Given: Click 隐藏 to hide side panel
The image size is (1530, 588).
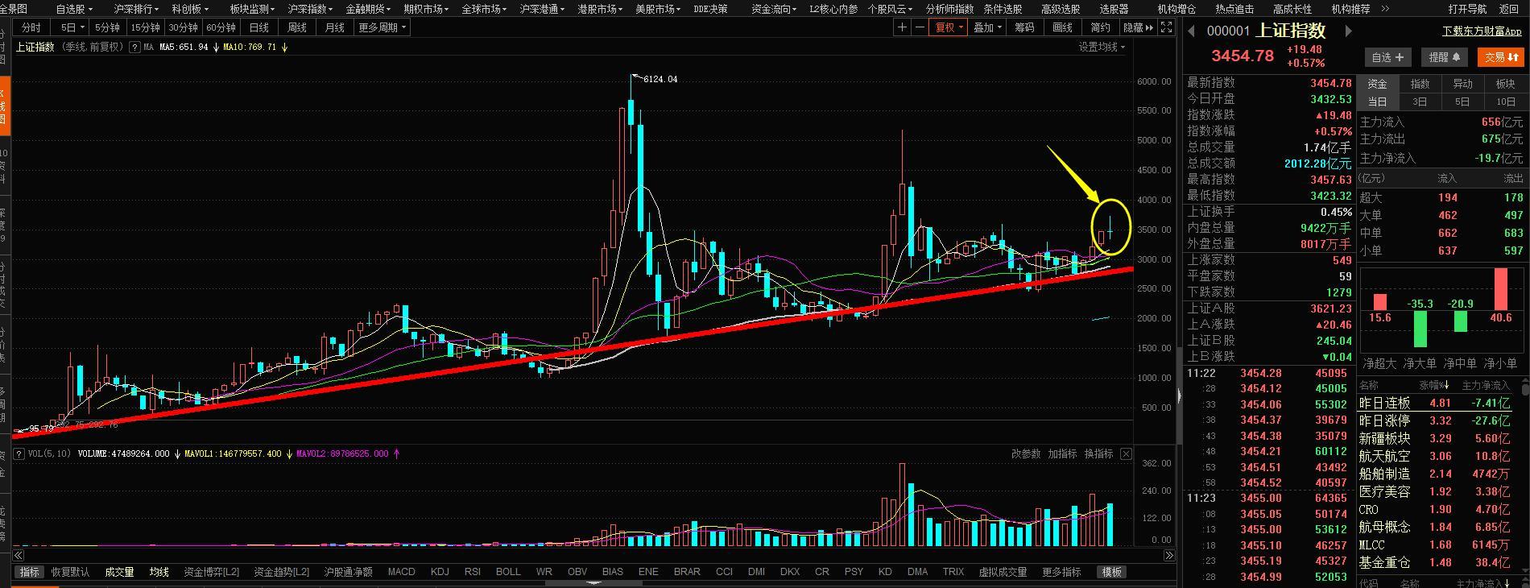Looking at the screenshot, I should [1136, 27].
